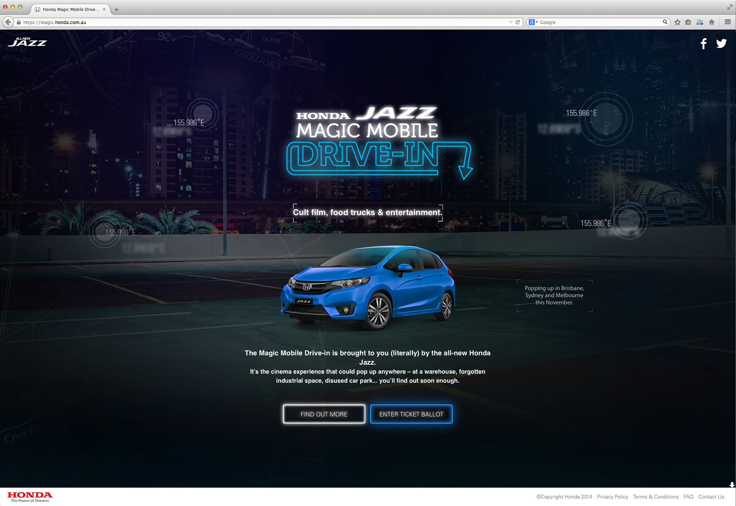Reload the page with refresh icon

(518, 22)
